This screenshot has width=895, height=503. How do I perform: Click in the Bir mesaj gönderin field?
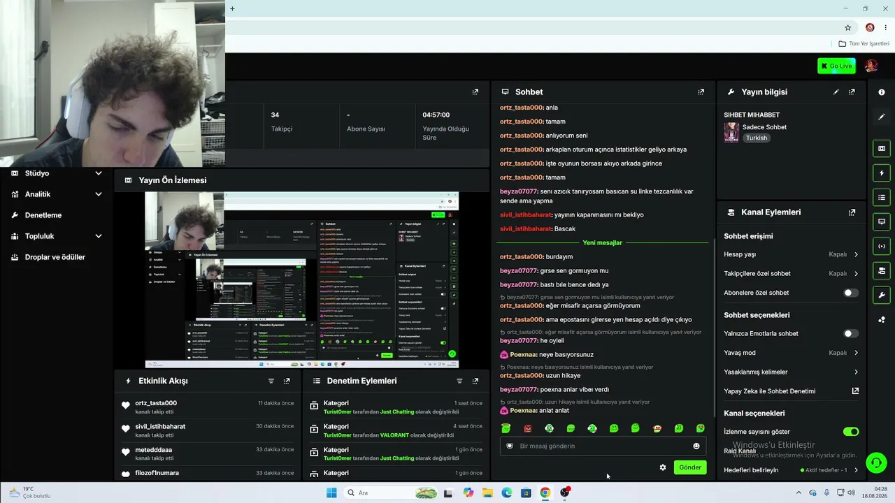pyautogui.click(x=601, y=446)
